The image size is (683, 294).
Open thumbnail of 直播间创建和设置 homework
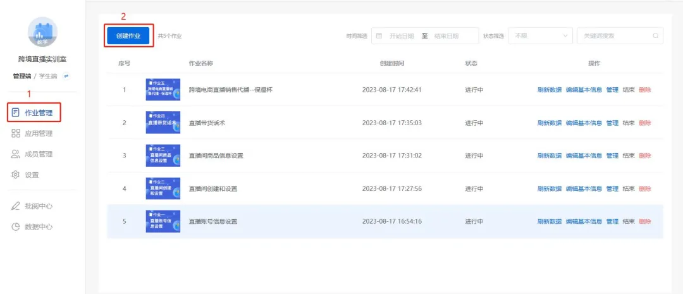click(163, 188)
